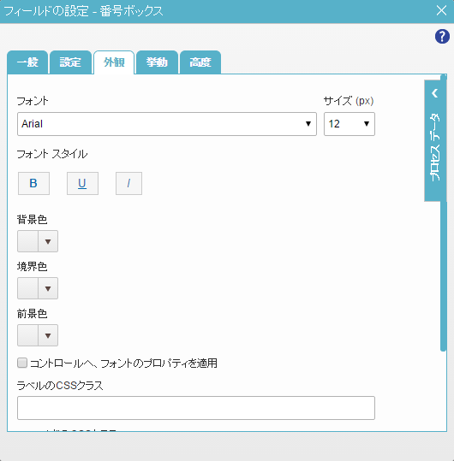Open the help question mark icon
The height and width of the screenshot is (461, 454).
coord(442,37)
